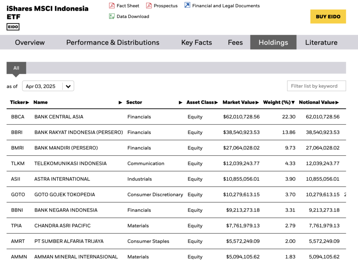Click BANK CENTRAL ASIA name
The image size is (358, 265).
pos(59,117)
